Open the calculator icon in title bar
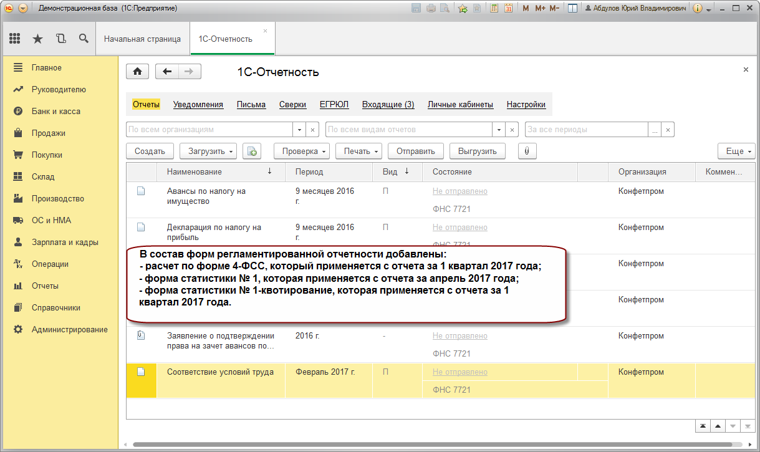The height and width of the screenshot is (452, 760). [494, 9]
